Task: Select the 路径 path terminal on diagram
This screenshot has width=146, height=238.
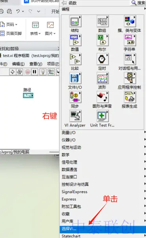Action: 28,96
